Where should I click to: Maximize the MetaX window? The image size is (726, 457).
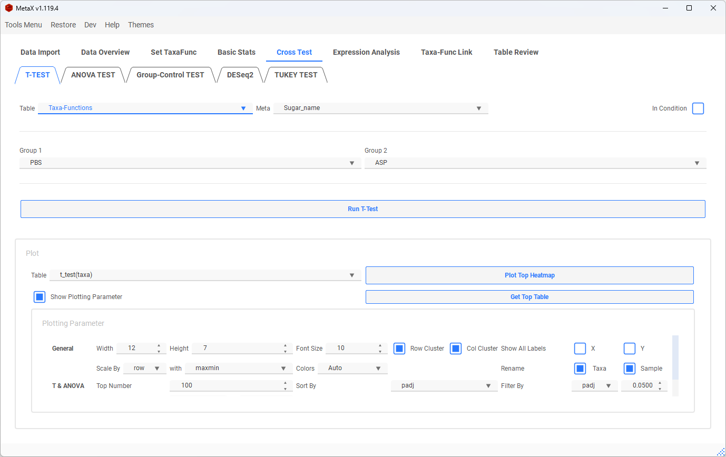coord(689,8)
